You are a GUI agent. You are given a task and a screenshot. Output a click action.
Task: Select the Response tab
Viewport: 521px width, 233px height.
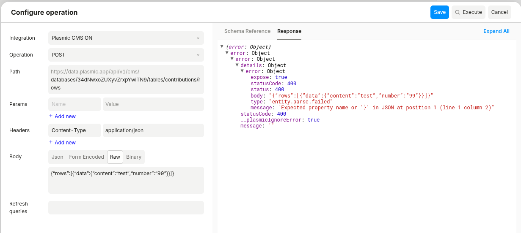pyautogui.click(x=289, y=31)
